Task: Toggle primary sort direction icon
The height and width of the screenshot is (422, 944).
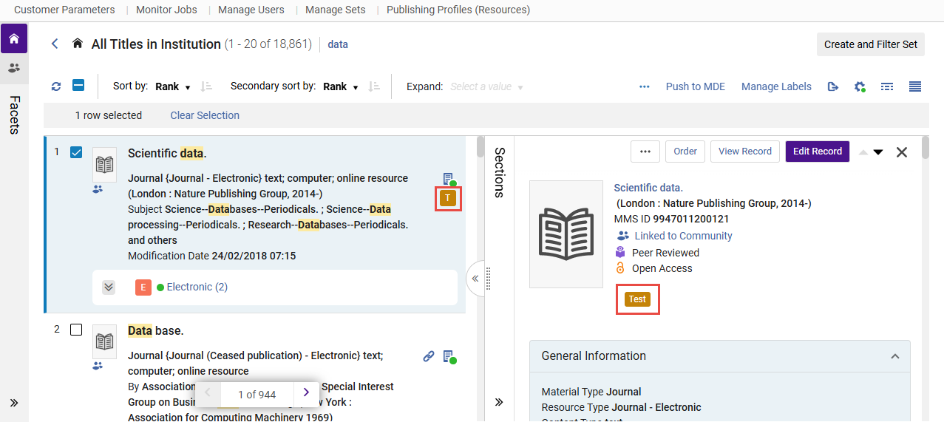Action: (207, 86)
